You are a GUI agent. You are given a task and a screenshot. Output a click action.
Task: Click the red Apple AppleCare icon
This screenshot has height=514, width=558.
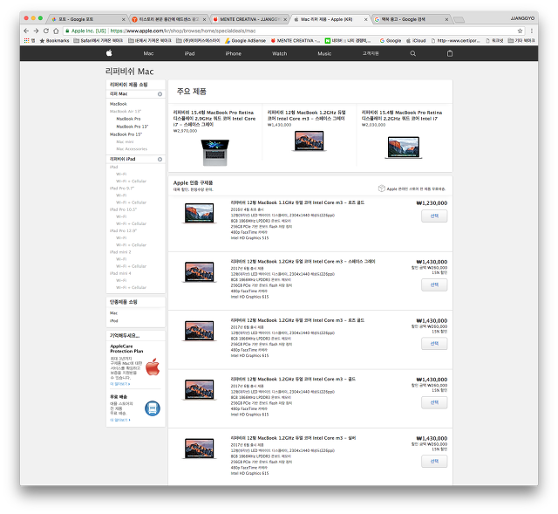[x=153, y=367]
